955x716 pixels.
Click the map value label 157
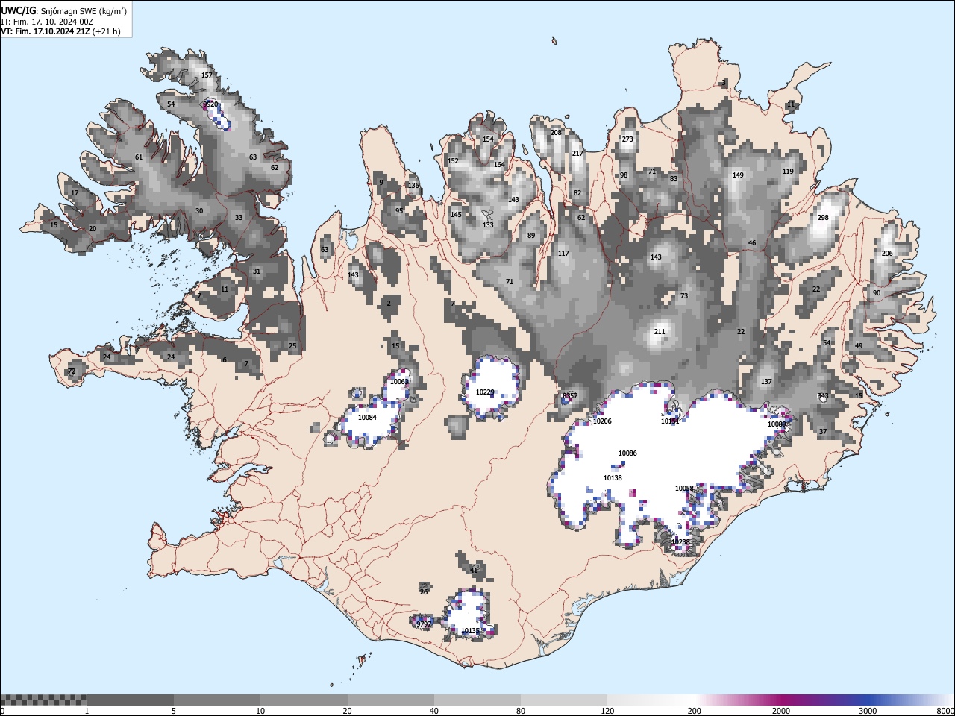point(207,75)
